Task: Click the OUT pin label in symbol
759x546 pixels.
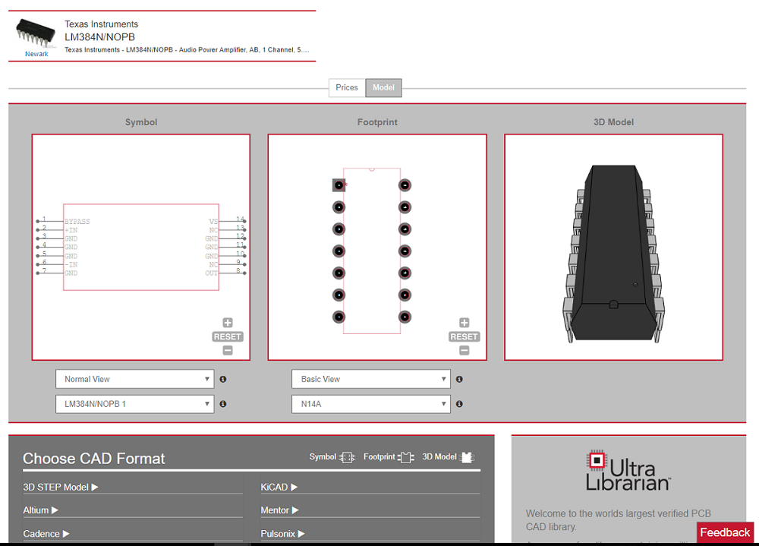Action: click(x=211, y=273)
